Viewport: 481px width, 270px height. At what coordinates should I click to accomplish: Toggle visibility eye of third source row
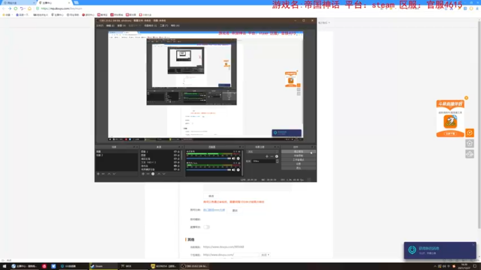(175, 159)
